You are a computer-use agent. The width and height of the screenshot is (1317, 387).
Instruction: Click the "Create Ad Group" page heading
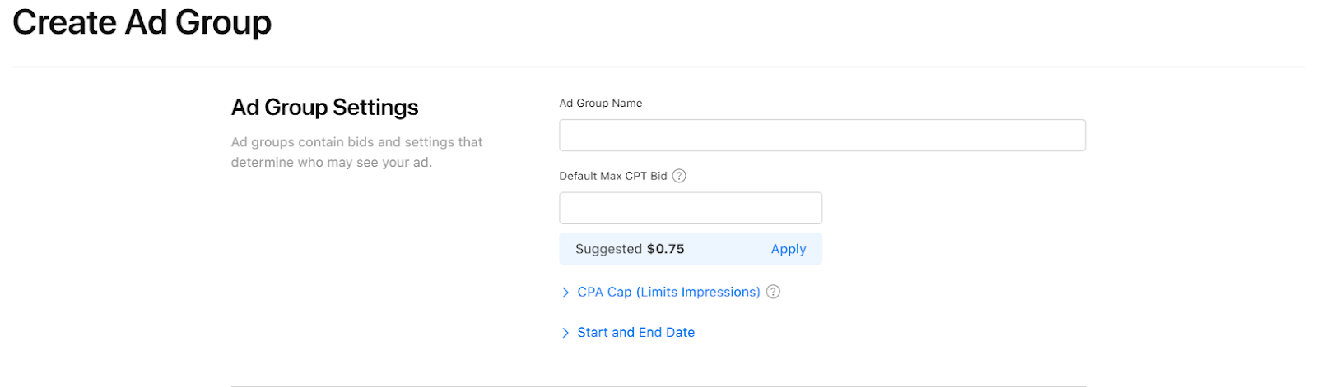pyautogui.click(x=142, y=22)
